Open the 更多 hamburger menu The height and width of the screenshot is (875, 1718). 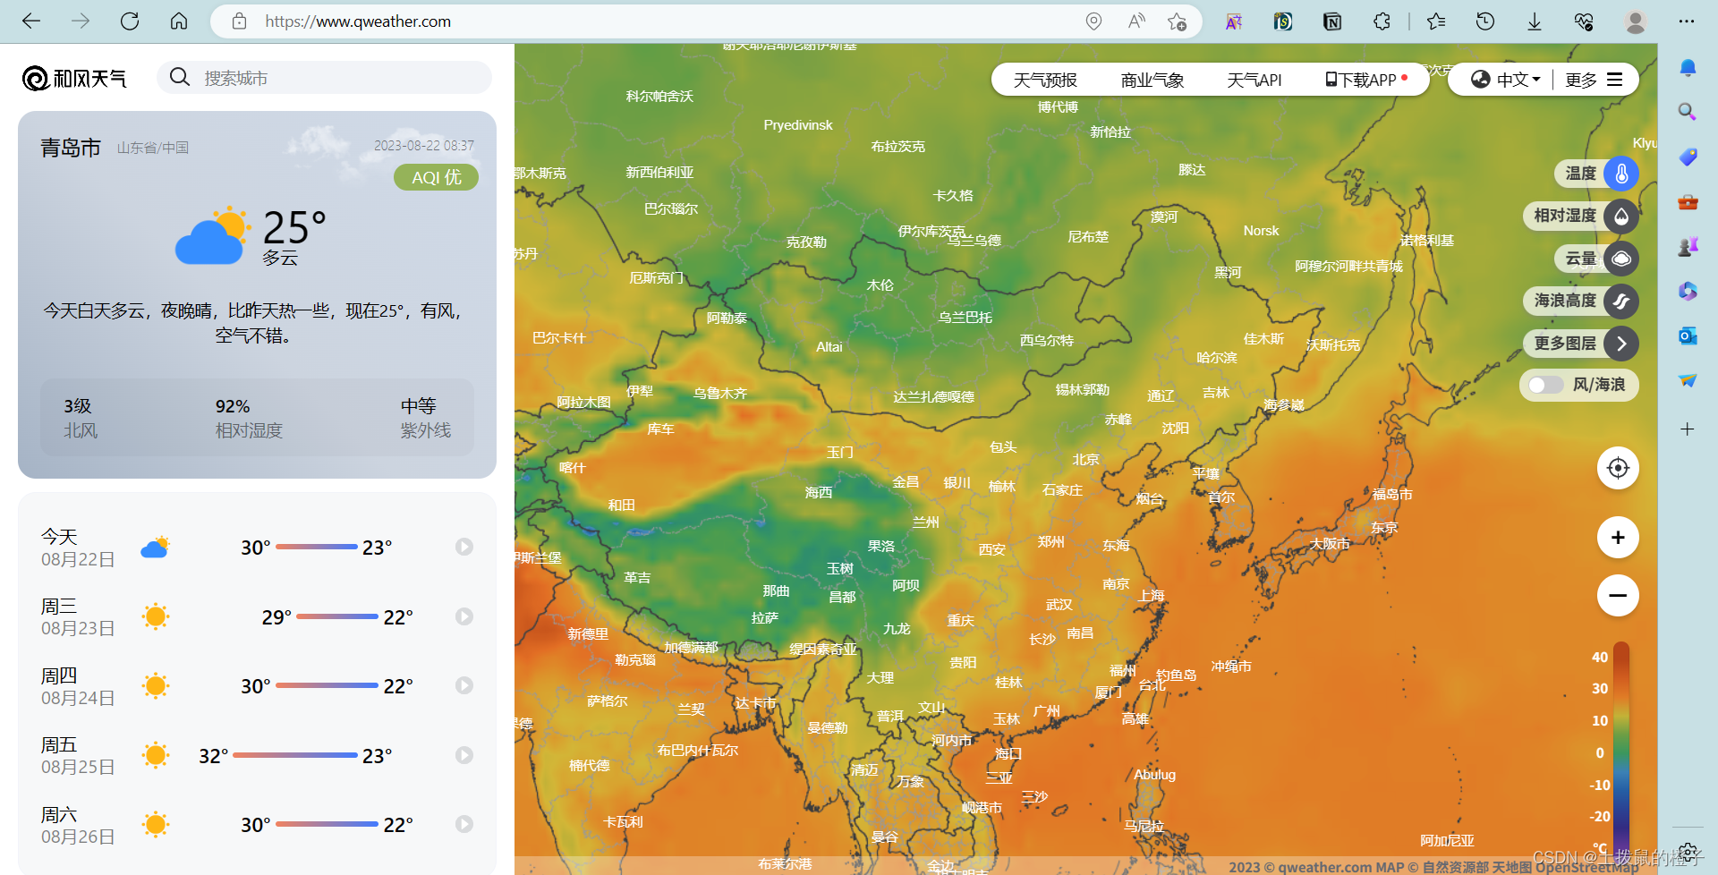(1595, 80)
